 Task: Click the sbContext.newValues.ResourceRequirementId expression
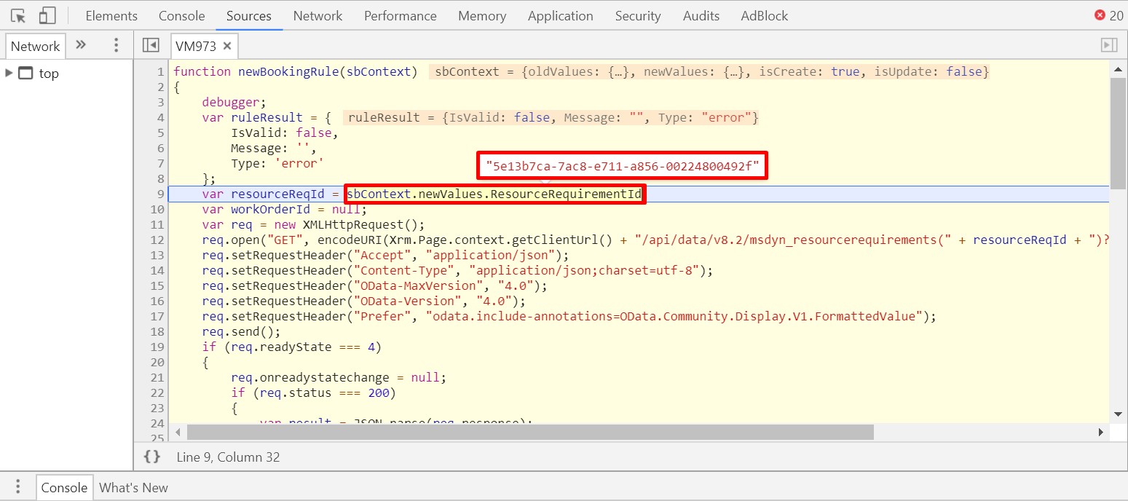[x=494, y=194]
